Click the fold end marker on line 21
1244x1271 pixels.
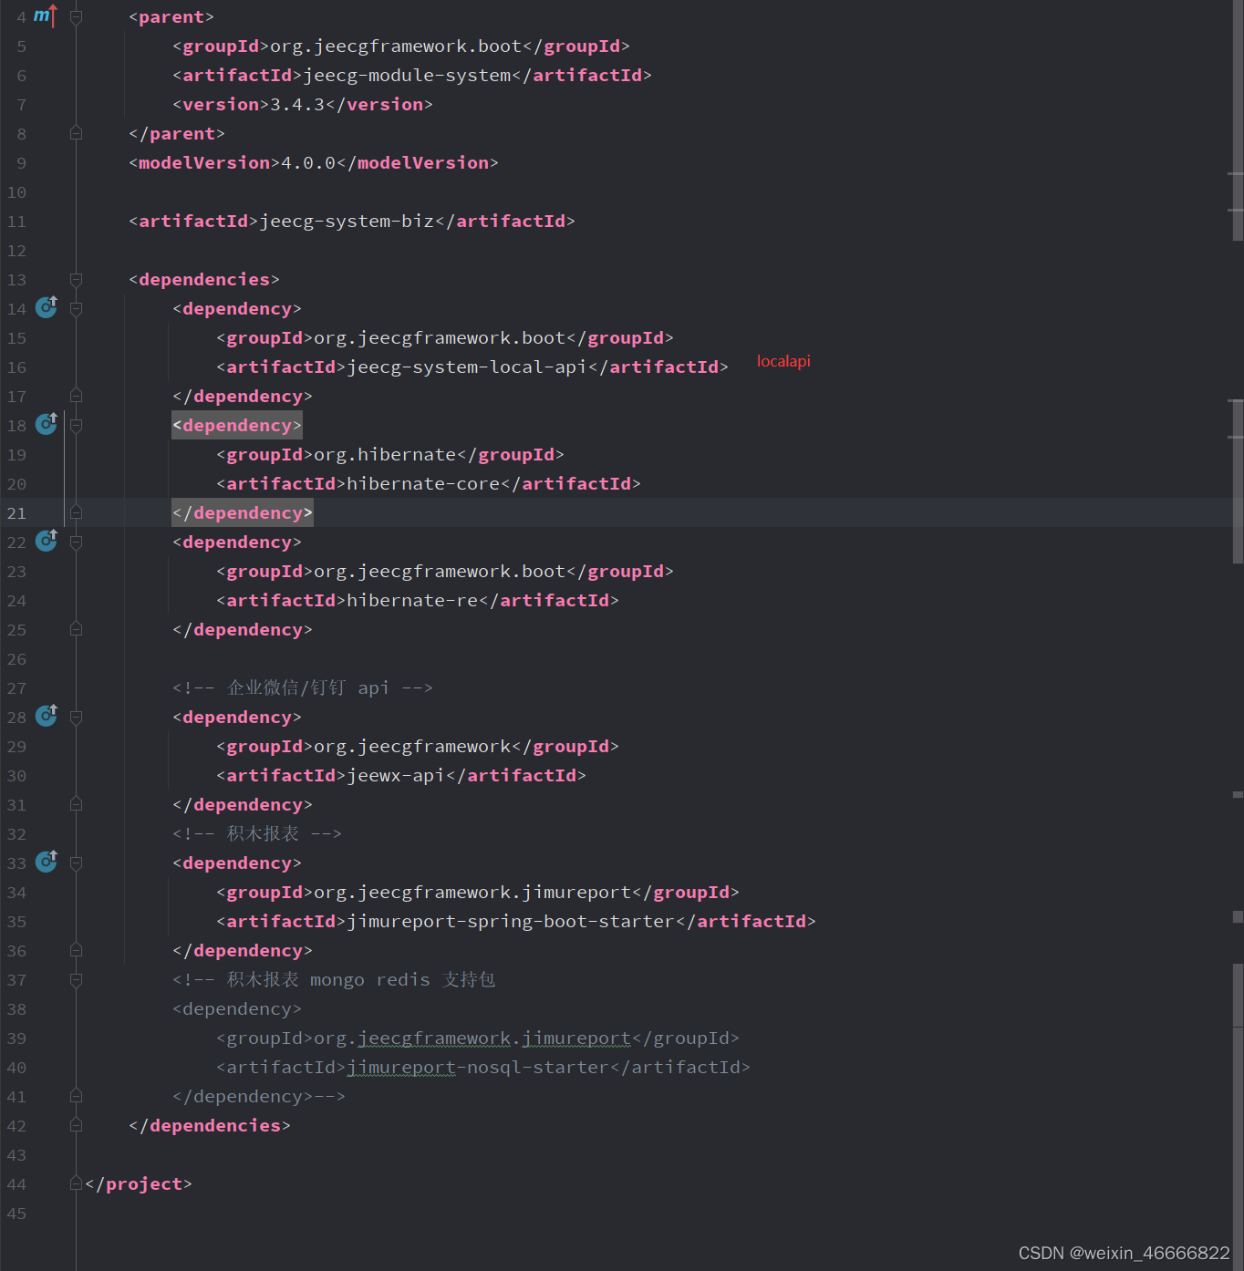tap(77, 512)
